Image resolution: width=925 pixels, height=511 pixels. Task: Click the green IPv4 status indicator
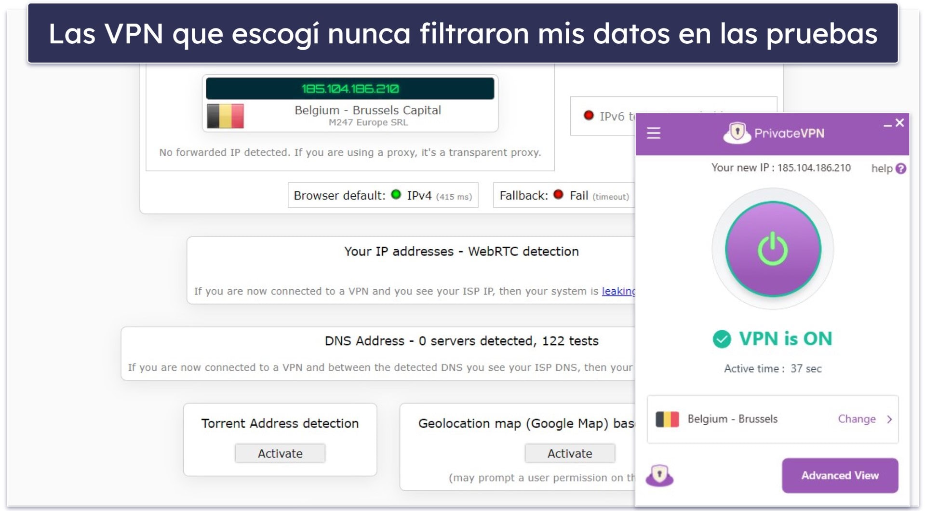[x=396, y=194]
